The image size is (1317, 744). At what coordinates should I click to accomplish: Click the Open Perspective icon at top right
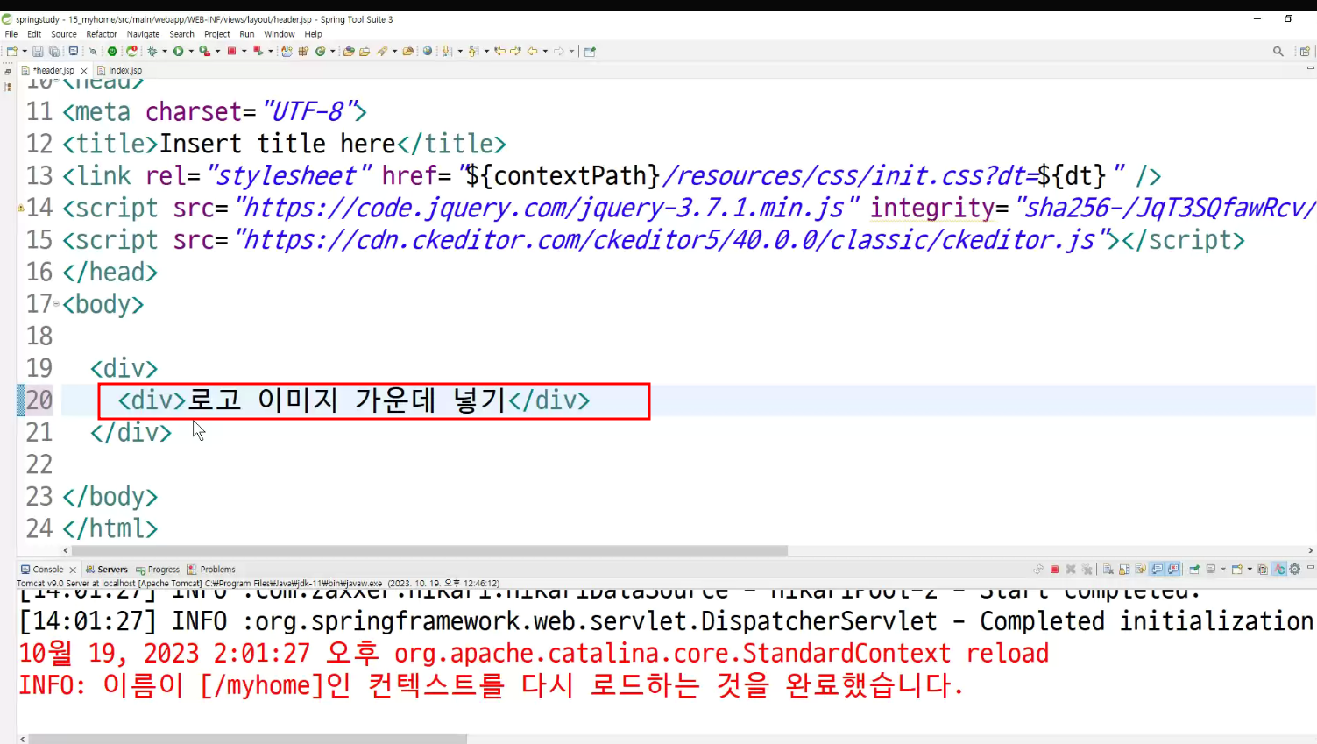point(1305,52)
